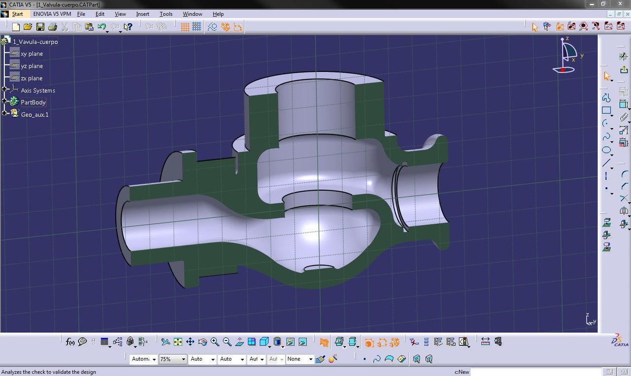631x376 pixels.
Task: Toggle Snap to Point grid option
Action: click(197, 27)
